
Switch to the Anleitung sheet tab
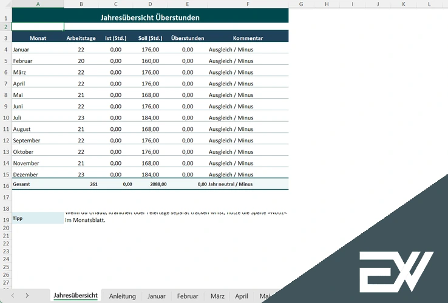pos(122,296)
